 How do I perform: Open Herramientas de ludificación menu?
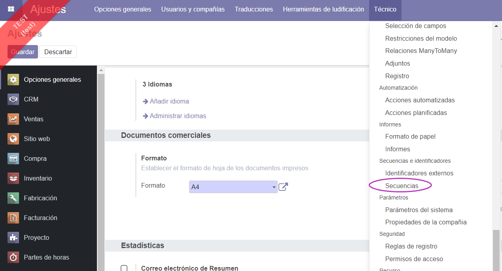coord(324,9)
